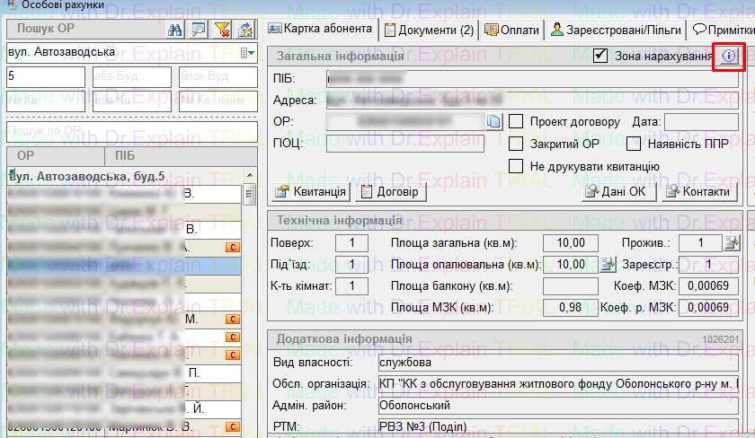The image size is (755, 438).
Task: Enable the Проект договору checkbox
Action: pos(516,121)
